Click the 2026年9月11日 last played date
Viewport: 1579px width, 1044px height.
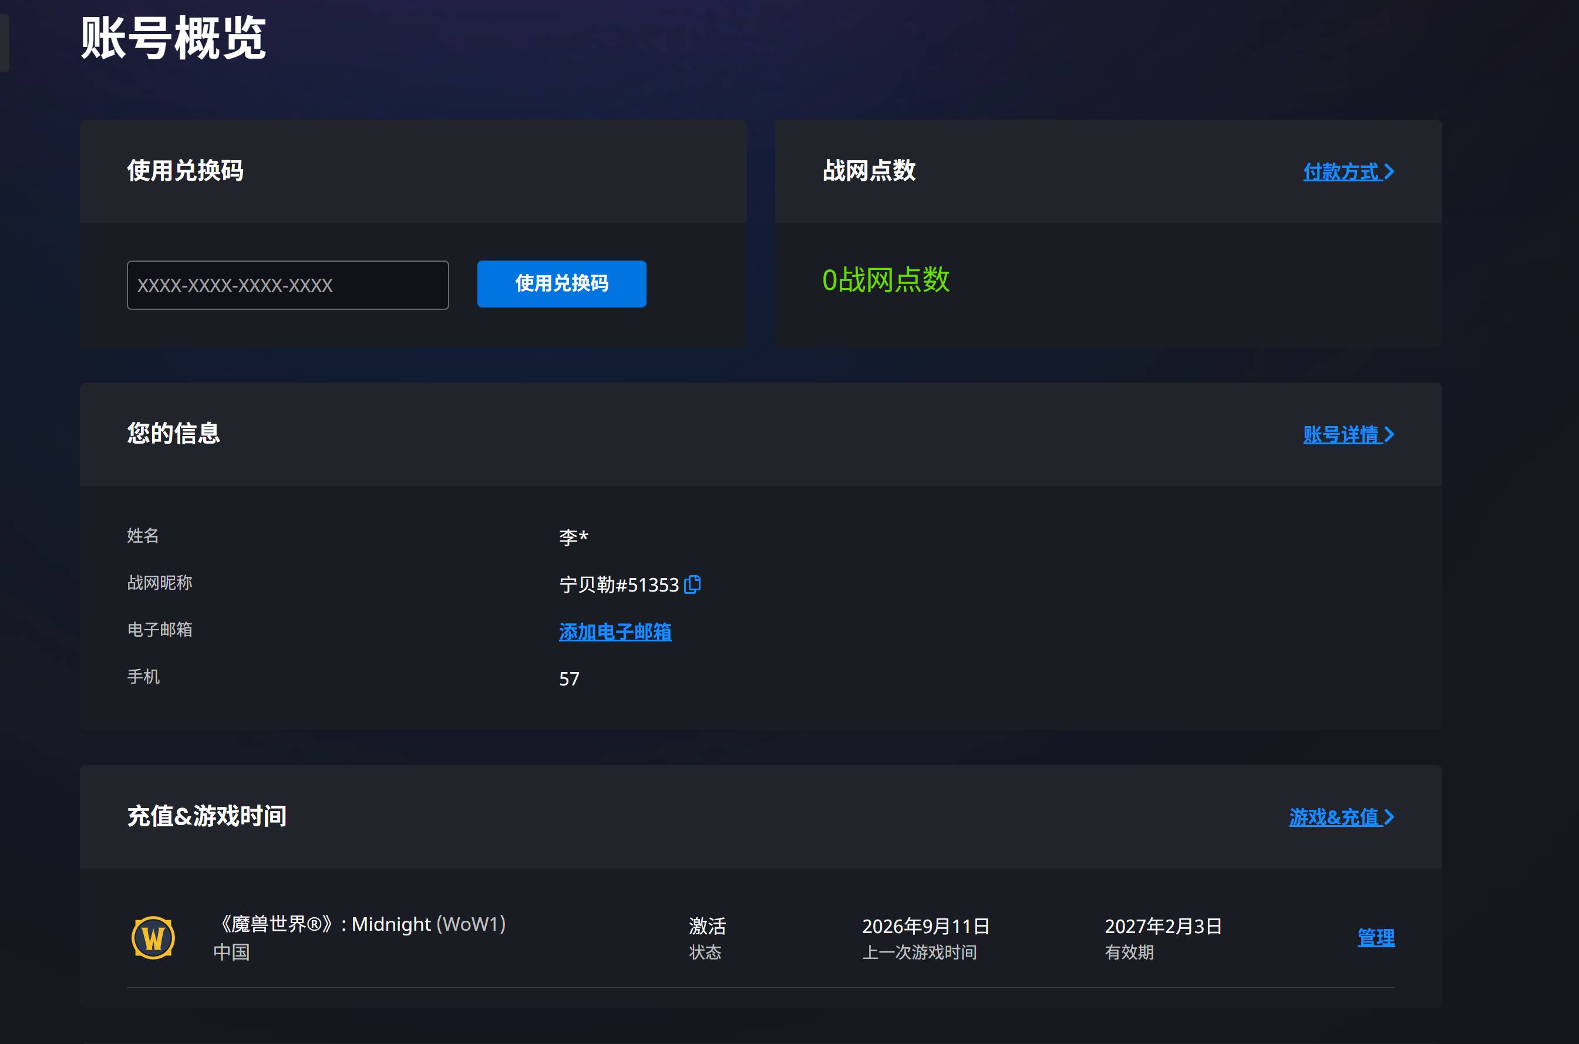tap(925, 926)
